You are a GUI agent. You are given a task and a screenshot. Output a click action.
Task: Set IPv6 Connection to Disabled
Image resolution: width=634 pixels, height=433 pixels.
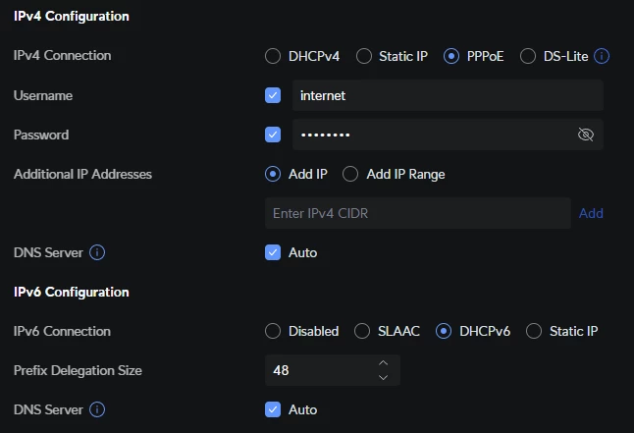click(x=273, y=331)
